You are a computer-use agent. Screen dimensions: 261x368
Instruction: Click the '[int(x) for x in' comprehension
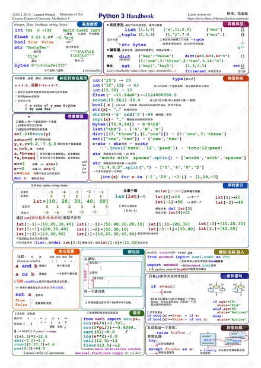click(159, 177)
